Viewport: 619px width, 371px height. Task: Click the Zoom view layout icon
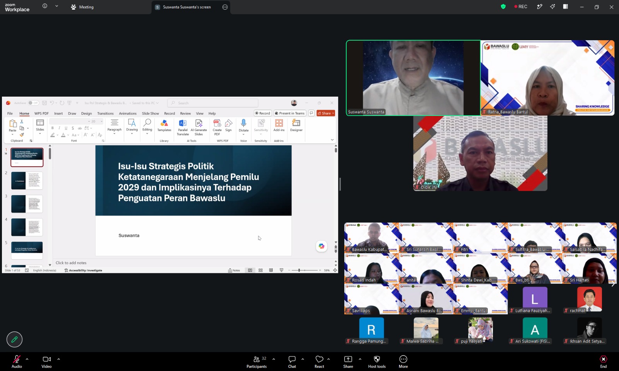[565, 7]
